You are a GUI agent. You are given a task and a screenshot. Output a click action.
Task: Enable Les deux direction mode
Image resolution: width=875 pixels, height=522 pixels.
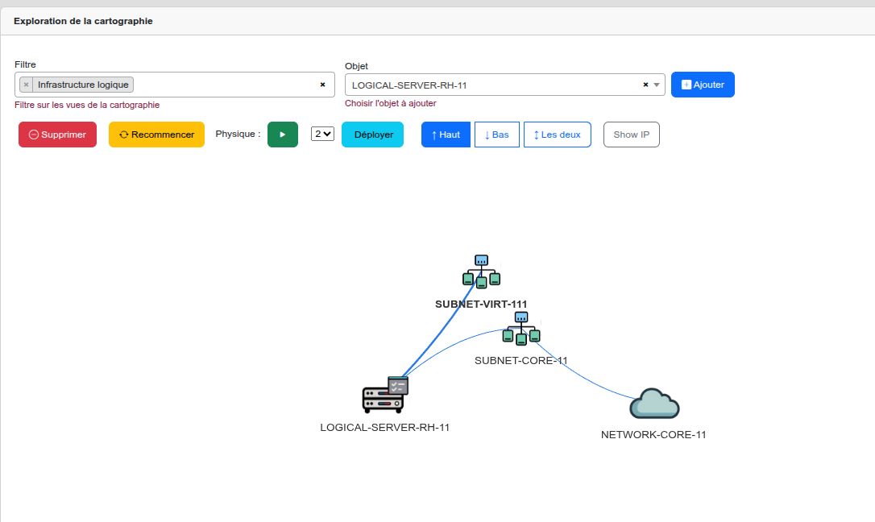(557, 135)
